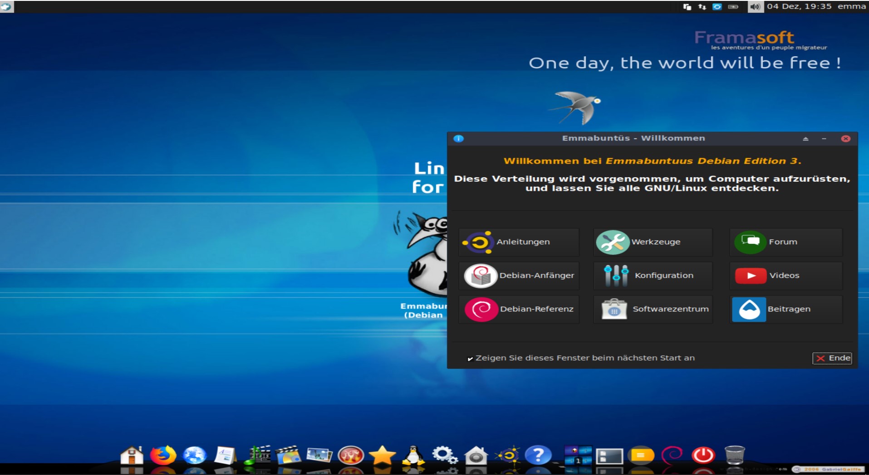Open the applications menu at panel left
Screen dimensions: 869x475
coord(6,6)
